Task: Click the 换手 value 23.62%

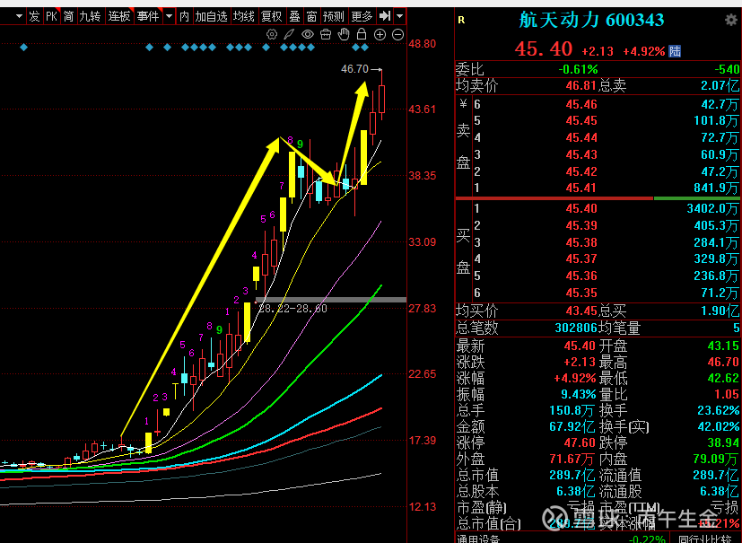Action: coord(719,410)
